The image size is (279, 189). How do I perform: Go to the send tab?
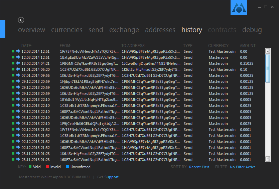[x=96, y=30]
